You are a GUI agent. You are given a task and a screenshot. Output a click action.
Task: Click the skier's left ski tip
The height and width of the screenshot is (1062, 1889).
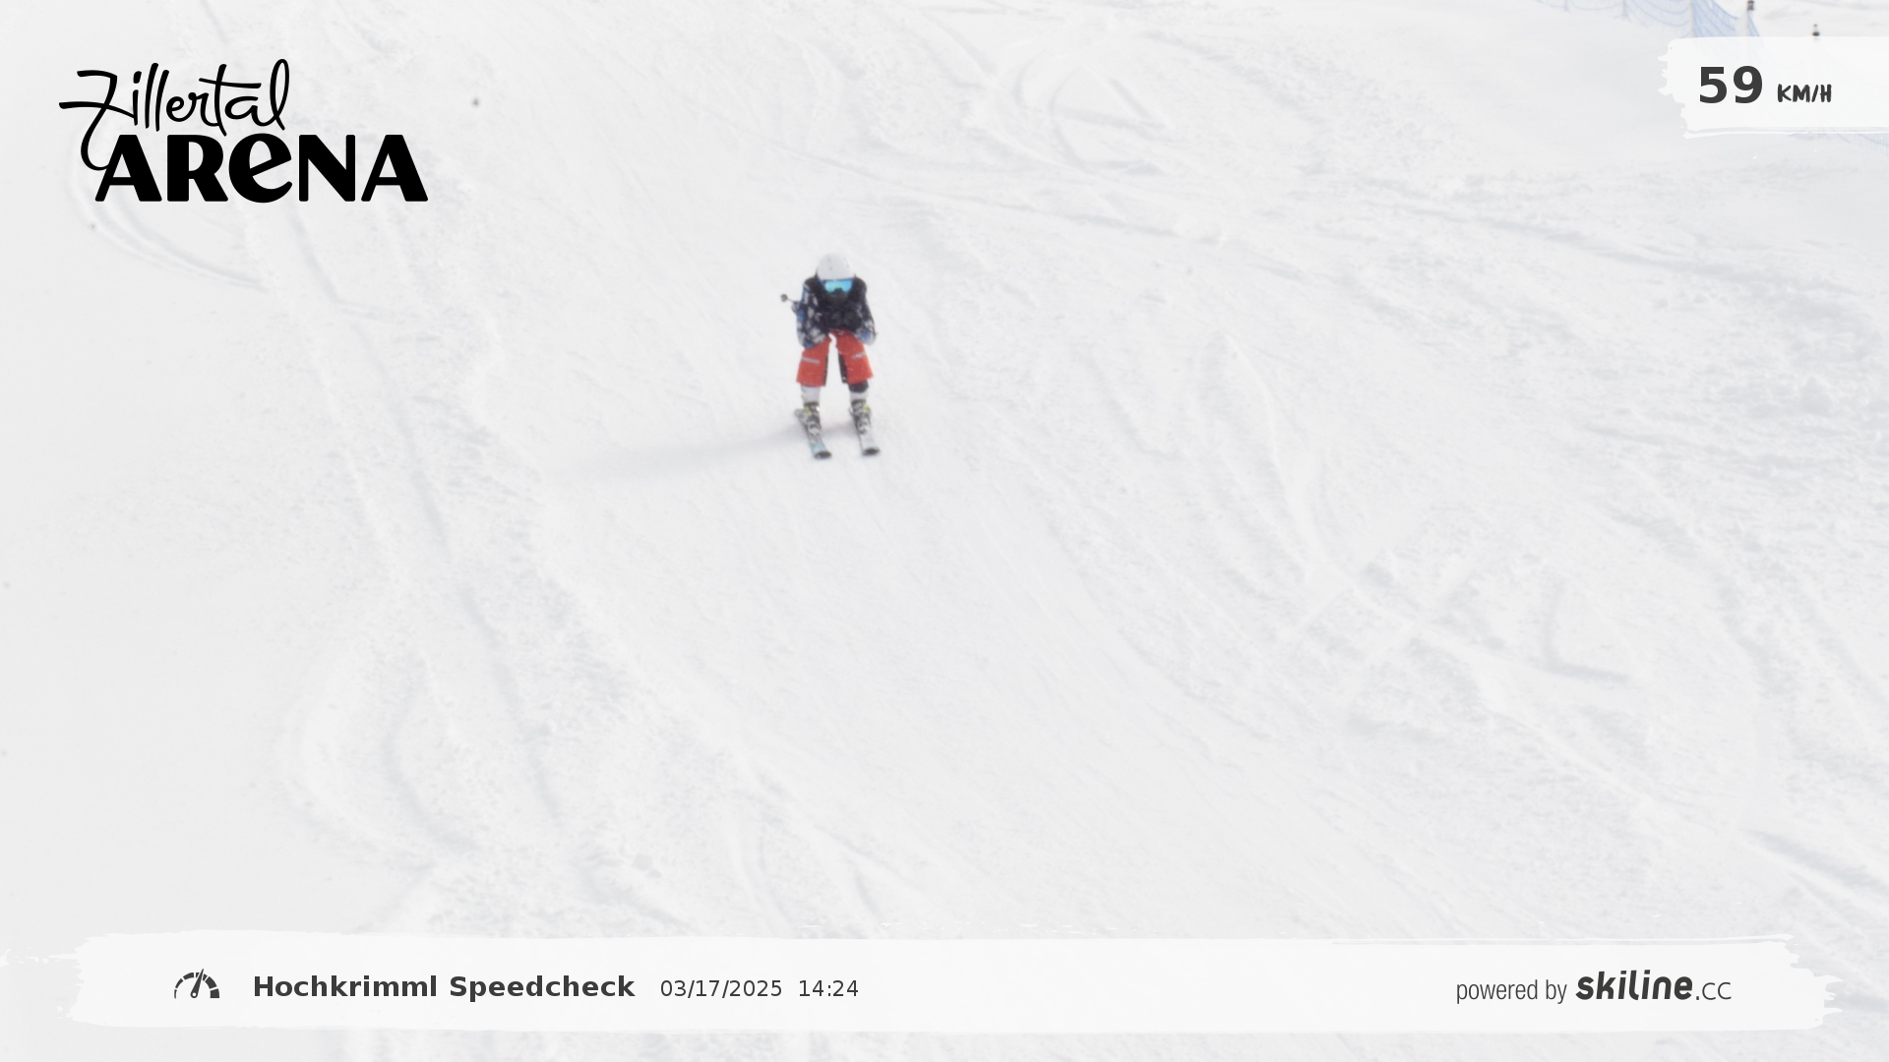870,447
